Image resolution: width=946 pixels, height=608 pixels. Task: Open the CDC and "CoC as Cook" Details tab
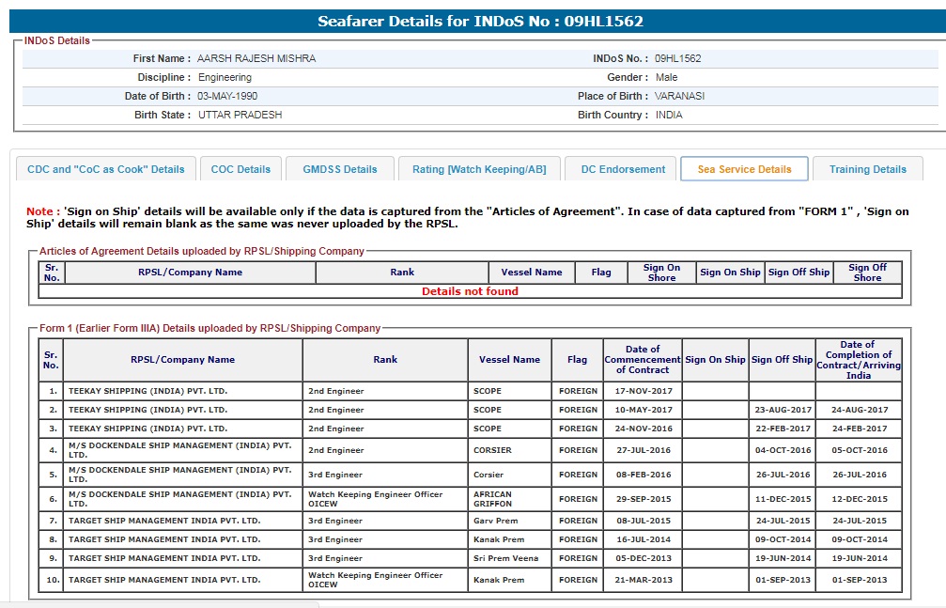pos(106,169)
